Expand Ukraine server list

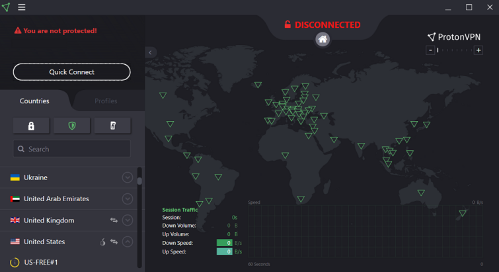128,177
